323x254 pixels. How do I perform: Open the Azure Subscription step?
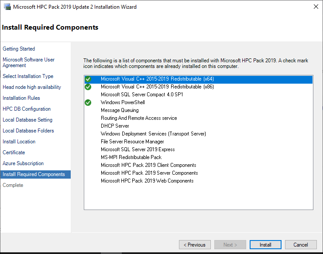tap(23, 163)
